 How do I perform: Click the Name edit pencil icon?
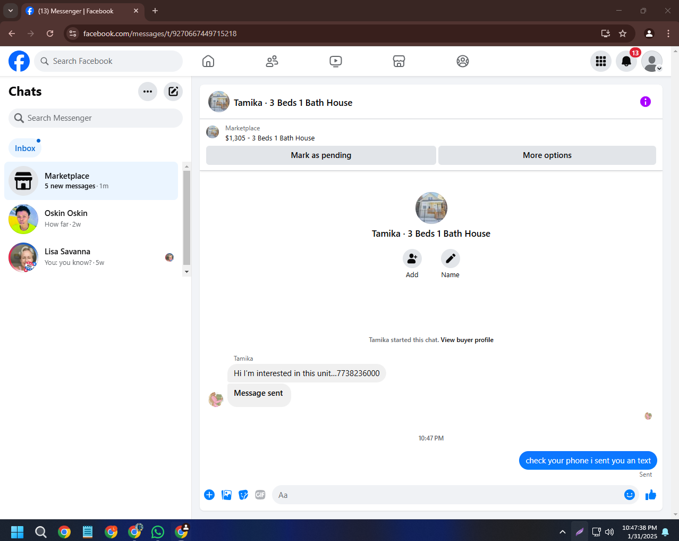[451, 259]
